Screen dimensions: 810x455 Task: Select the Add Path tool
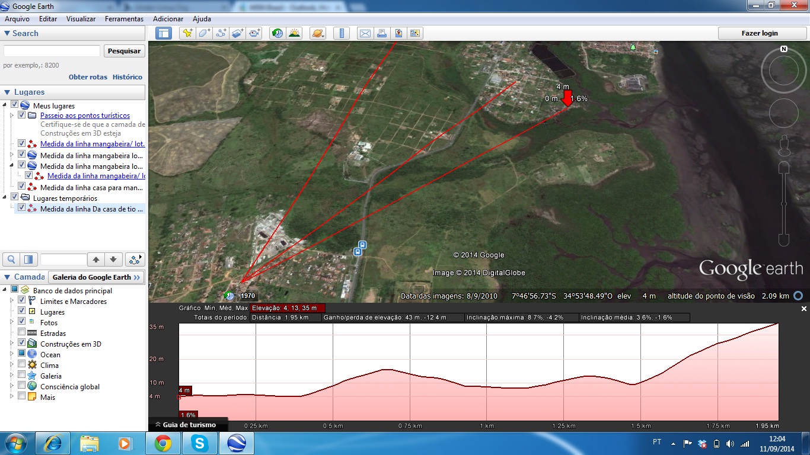point(221,33)
